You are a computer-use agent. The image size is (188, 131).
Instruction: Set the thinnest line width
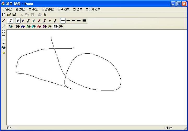coord(63,21)
